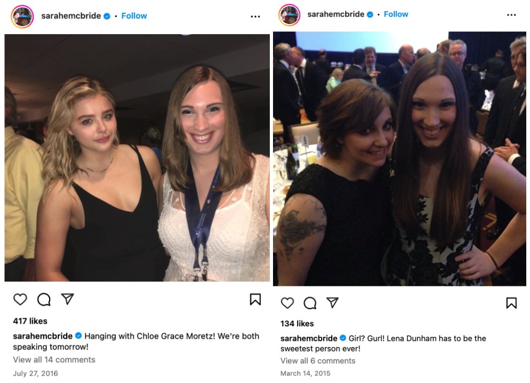Open more options menu on the right post

[511, 14]
